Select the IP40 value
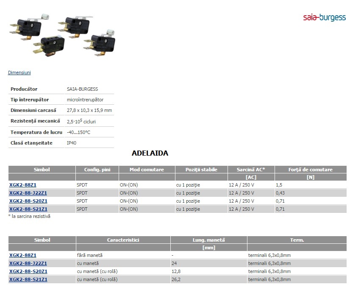This screenshot has height=290, width=350. pos(72,143)
